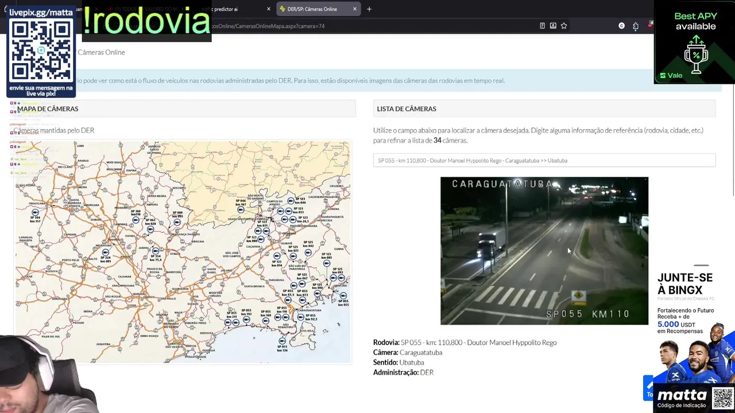Select the SP 063 km 028 camera marker
Image resolution: width=735 pixels, height=413 pixels.
coord(150,229)
